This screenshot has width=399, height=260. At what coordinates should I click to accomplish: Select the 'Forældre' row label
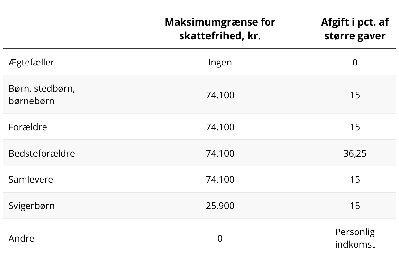click(28, 127)
